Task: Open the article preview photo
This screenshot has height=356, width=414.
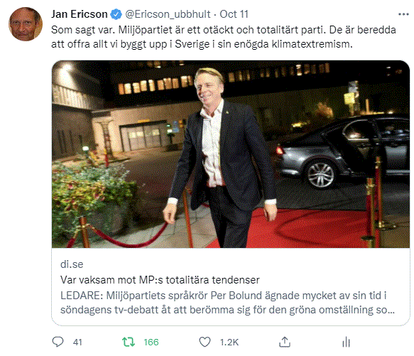Action: pos(231,154)
